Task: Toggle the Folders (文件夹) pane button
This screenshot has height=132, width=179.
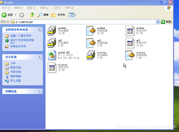Action: (58, 15)
